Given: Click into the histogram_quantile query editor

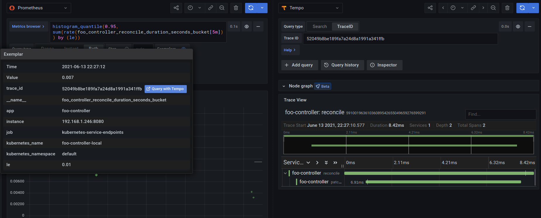Looking at the screenshot, I should click(x=138, y=32).
